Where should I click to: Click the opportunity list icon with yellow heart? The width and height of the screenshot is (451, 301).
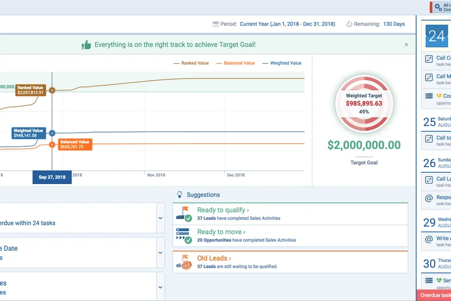point(429,96)
